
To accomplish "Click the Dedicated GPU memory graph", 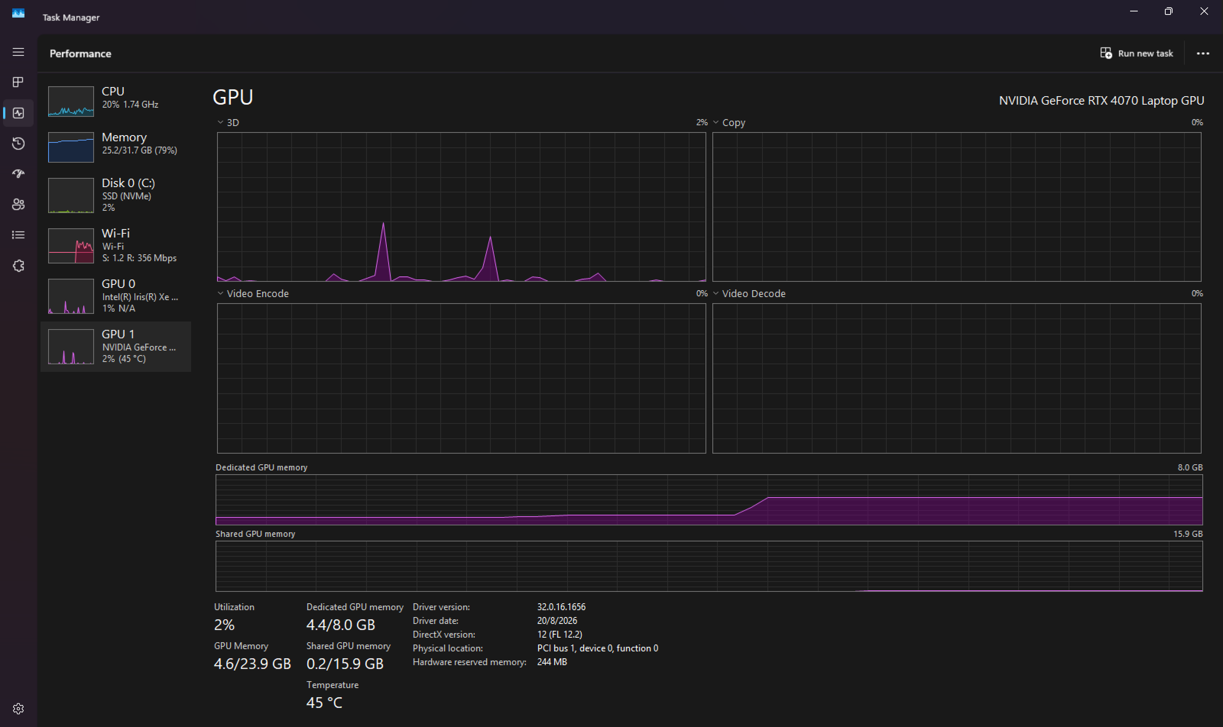I will tap(709, 500).
